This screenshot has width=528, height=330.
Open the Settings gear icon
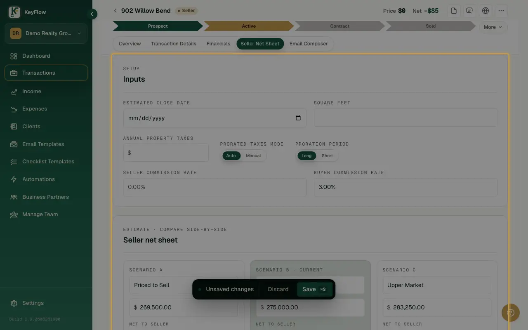tap(14, 303)
